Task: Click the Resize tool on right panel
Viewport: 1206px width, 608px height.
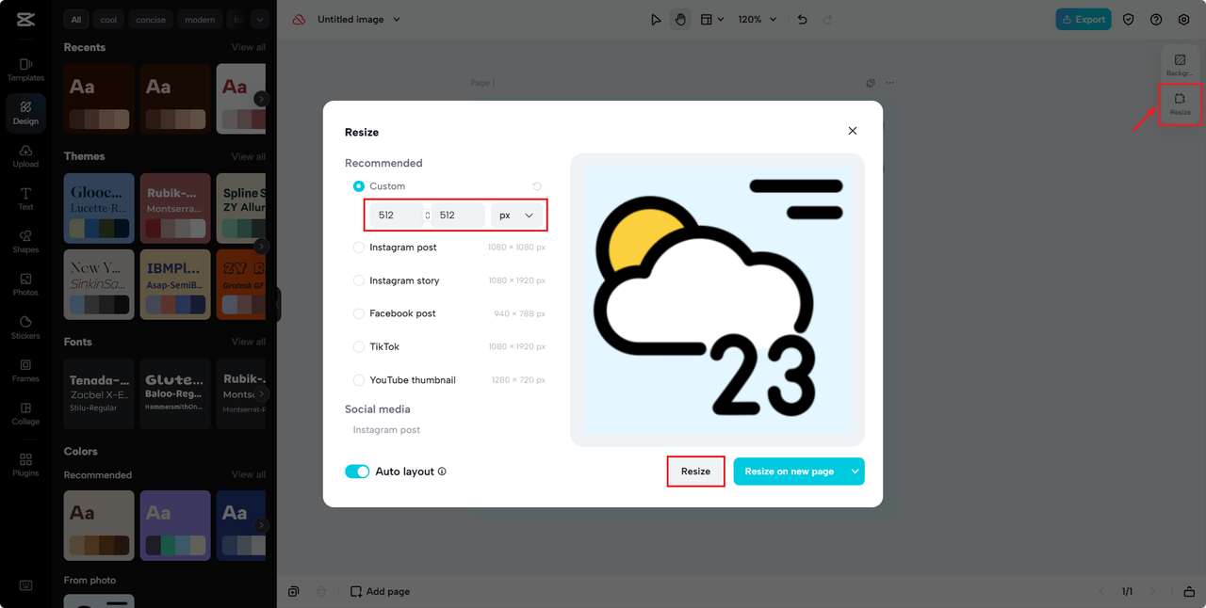Action: click(x=1180, y=104)
